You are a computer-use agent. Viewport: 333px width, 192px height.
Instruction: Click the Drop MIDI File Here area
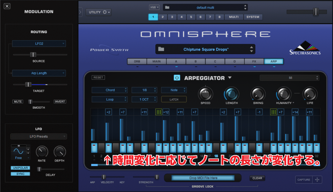(203, 178)
